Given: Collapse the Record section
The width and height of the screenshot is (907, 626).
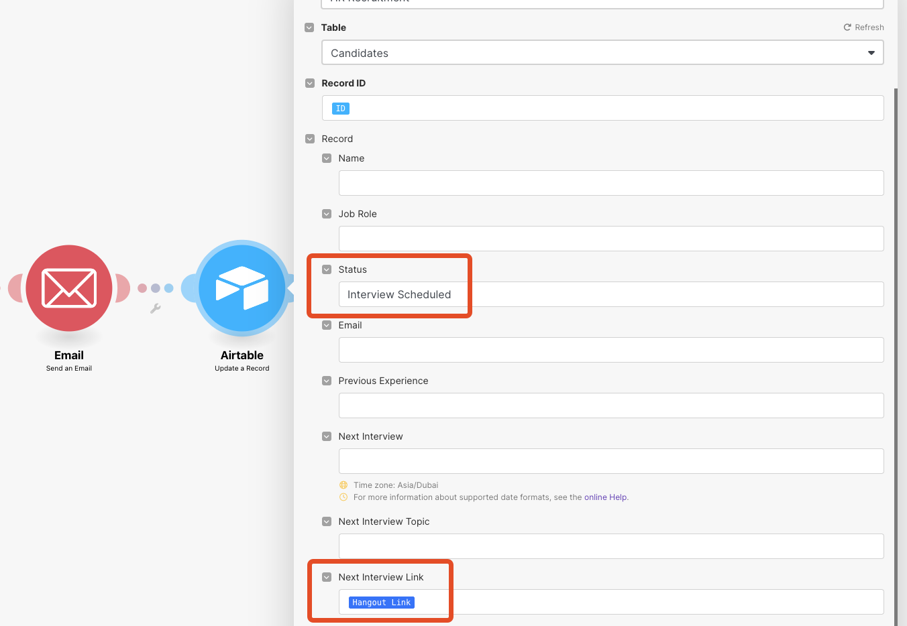Looking at the screenshot, I should (310, 139).
